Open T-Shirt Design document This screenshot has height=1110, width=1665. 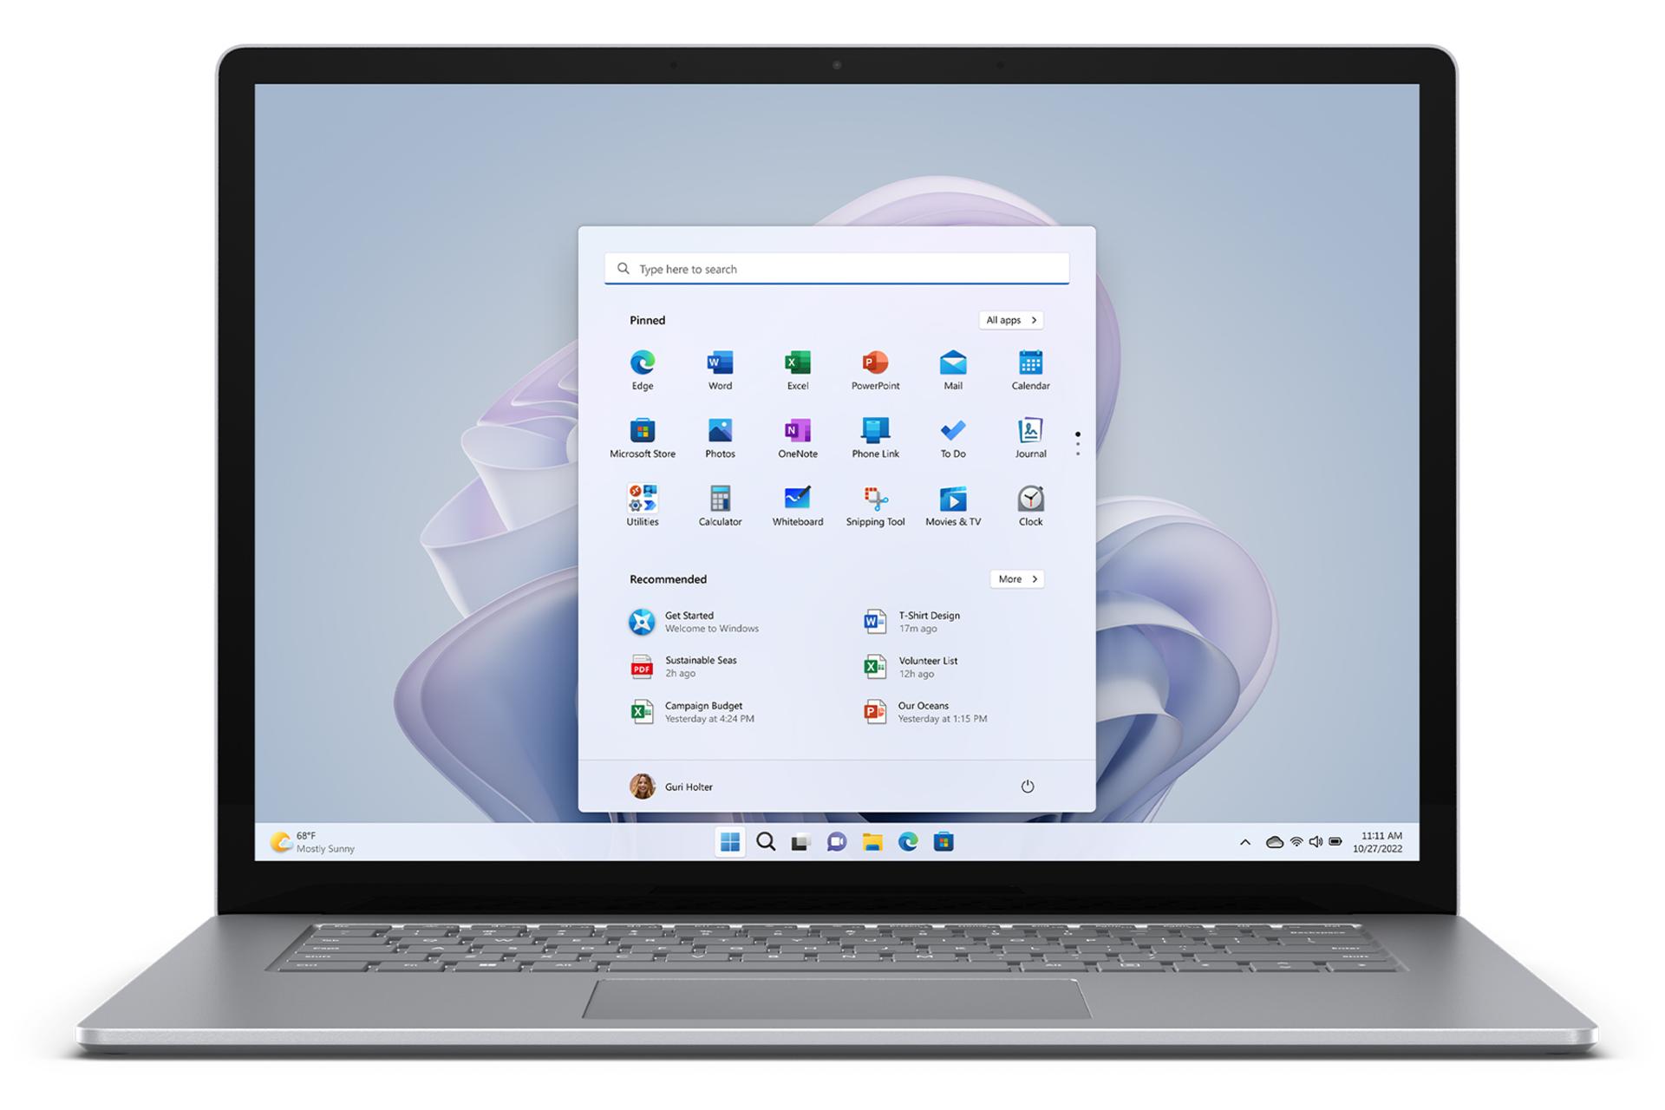[x=927, y=619]
